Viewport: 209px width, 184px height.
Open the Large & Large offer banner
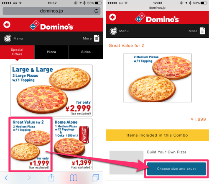coord(51,91)
